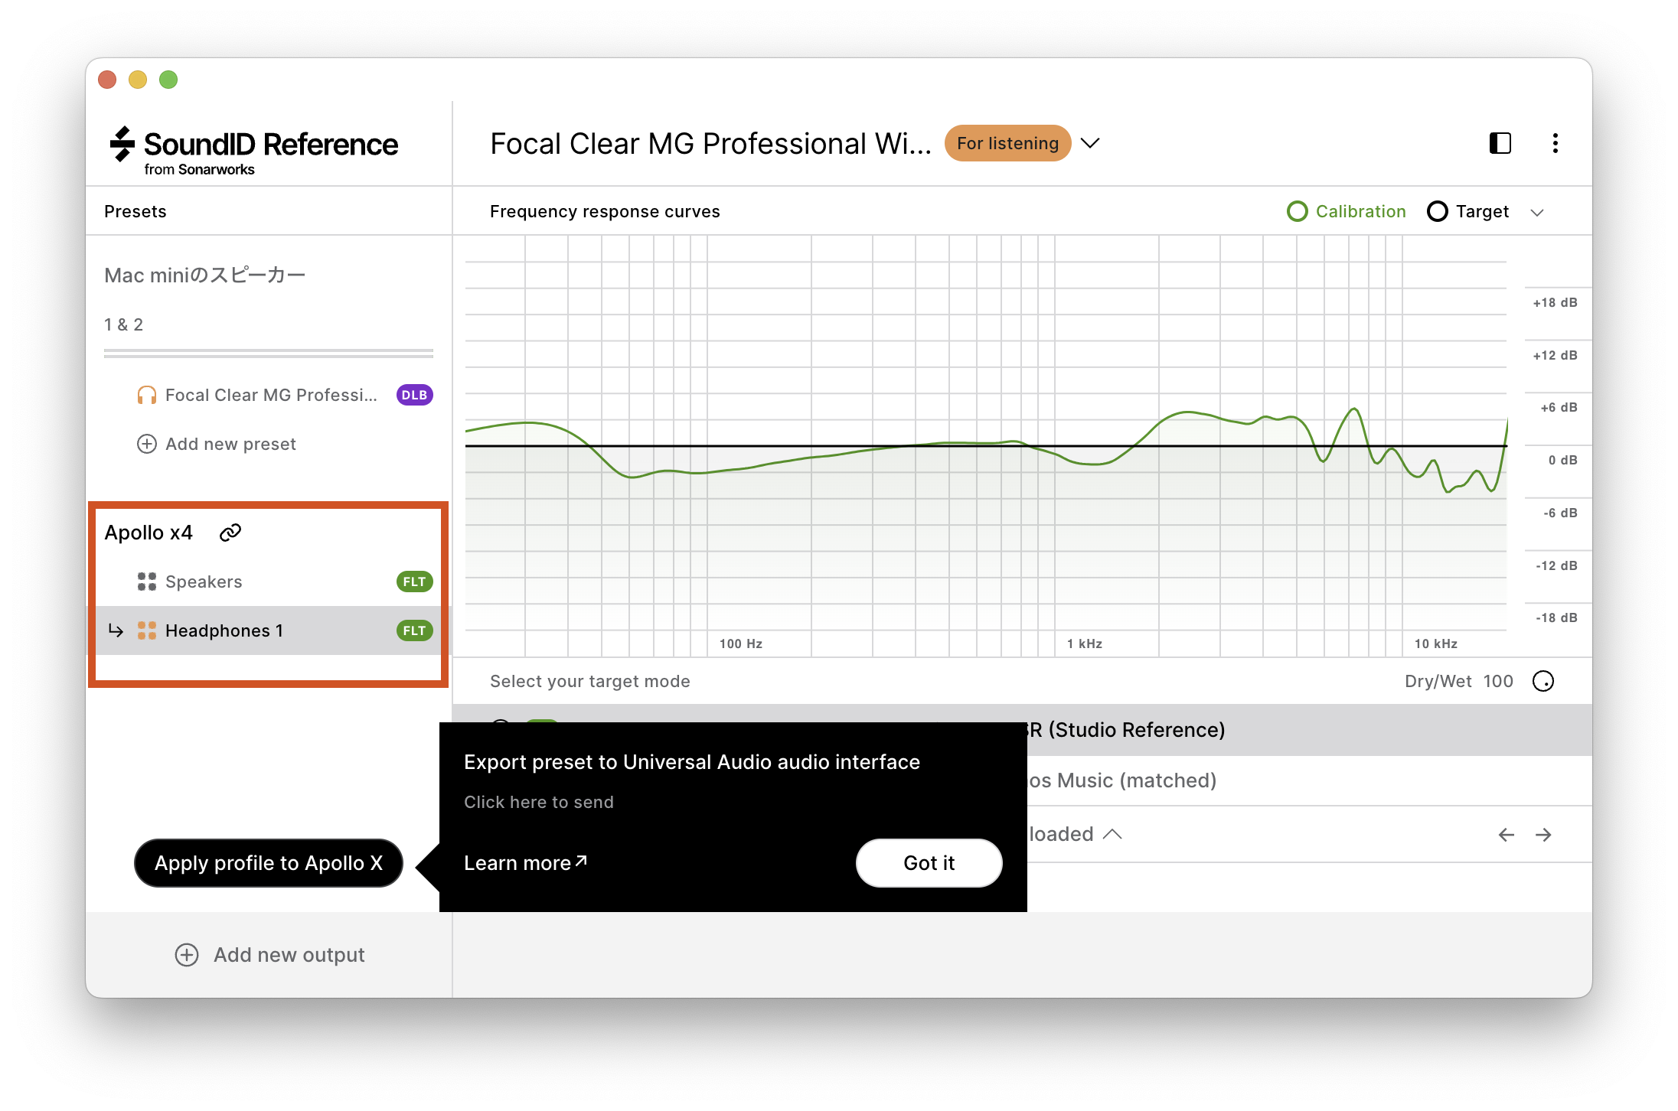Click the For listening badge
Viewport: 1678px width, 1111px height.
pos(1007,143)
